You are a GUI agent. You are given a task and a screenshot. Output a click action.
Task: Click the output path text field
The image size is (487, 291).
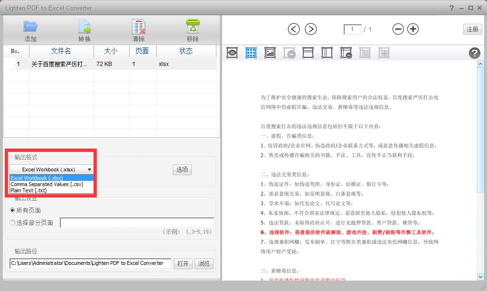pos(90,263)
